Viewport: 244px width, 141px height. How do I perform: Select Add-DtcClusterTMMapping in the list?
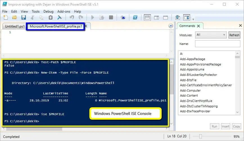click(x=199, y=106)
